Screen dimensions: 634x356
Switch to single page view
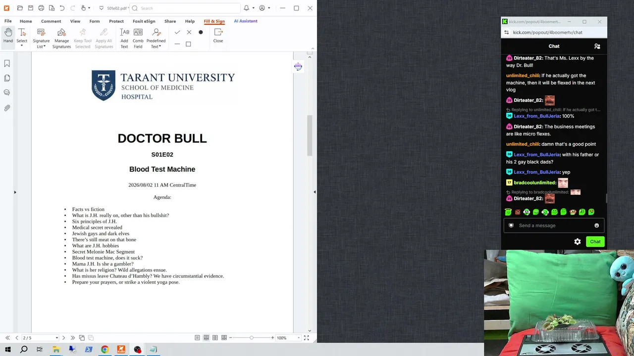pyautogui.click(x=197, y=338)
